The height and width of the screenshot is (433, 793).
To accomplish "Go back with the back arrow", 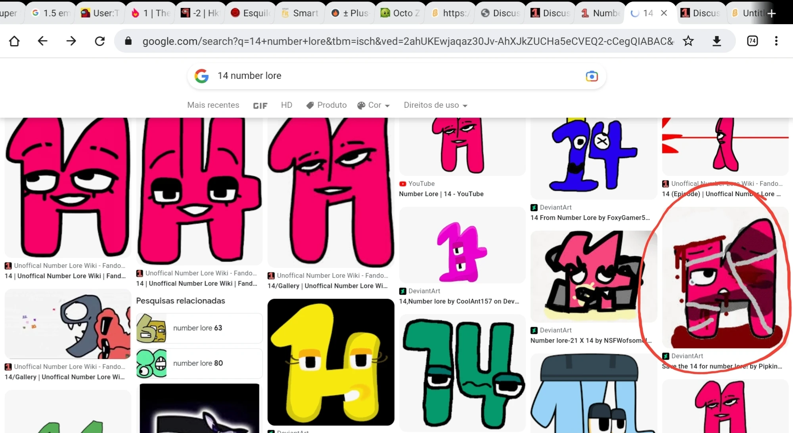I will coord(42,41).
